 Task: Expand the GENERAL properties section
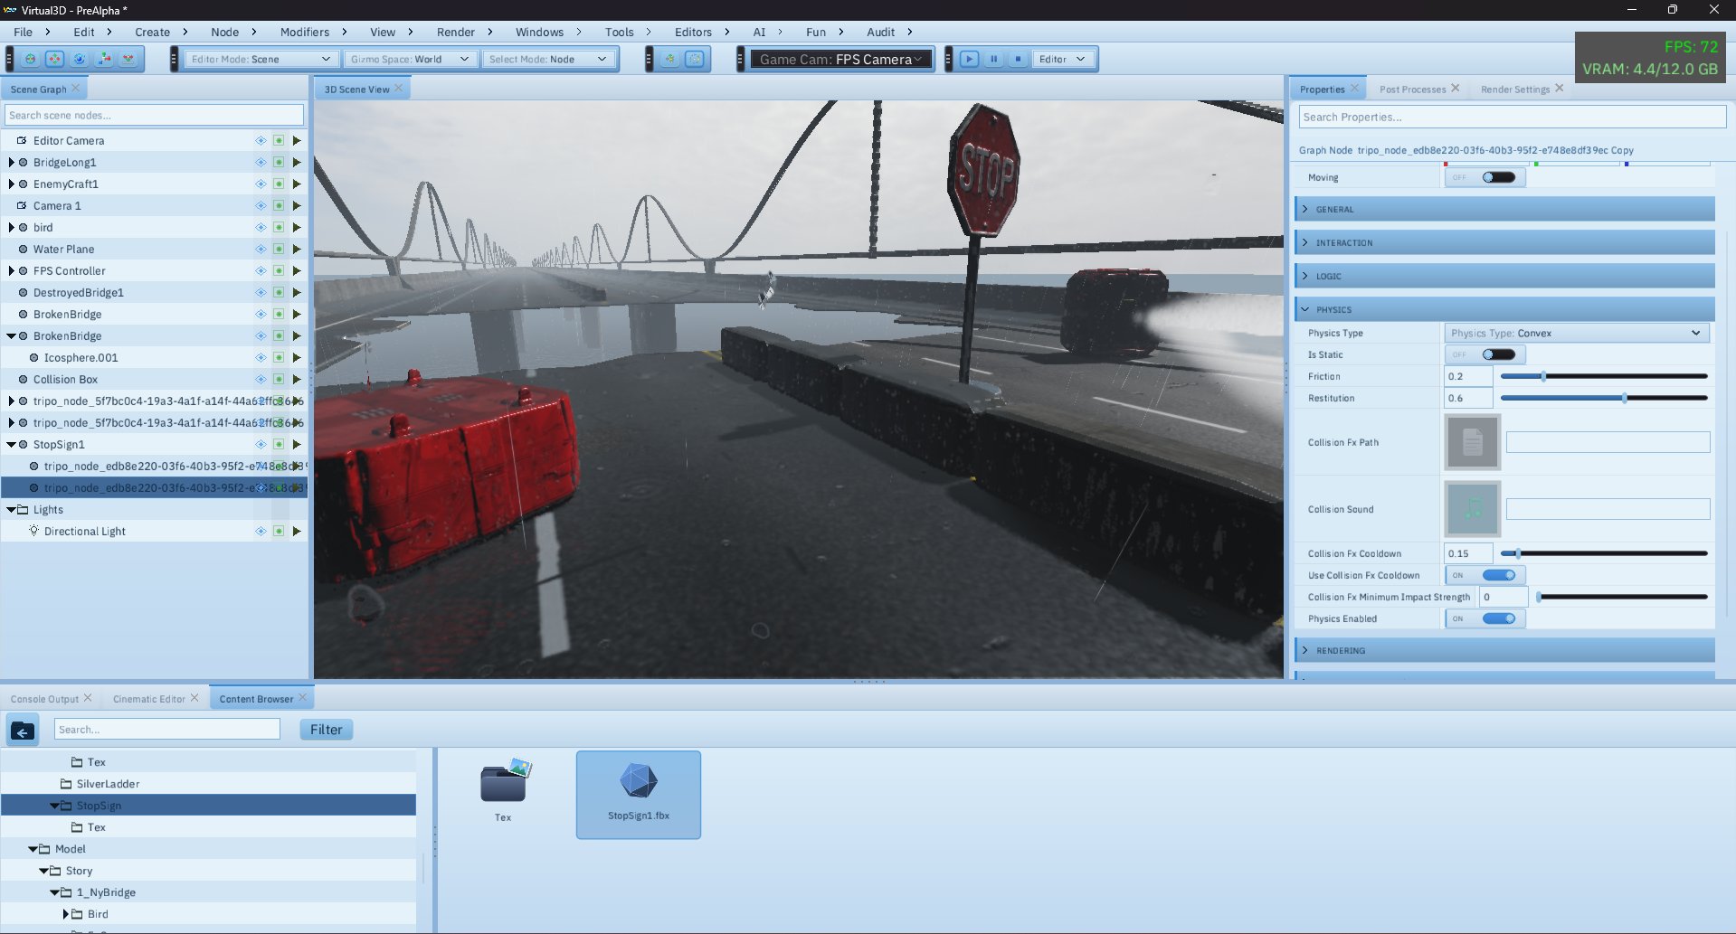(x=1504, y=209)
